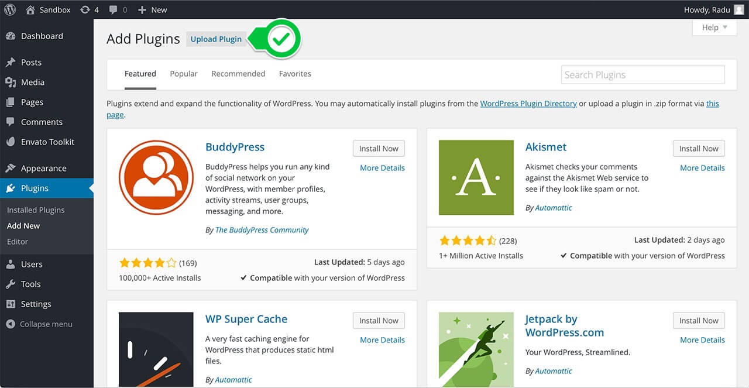Image resolution: width=749 pixels, height=388 pixels.
Task: Switch to the Favorites tab
Action: (x=295, y=74)
